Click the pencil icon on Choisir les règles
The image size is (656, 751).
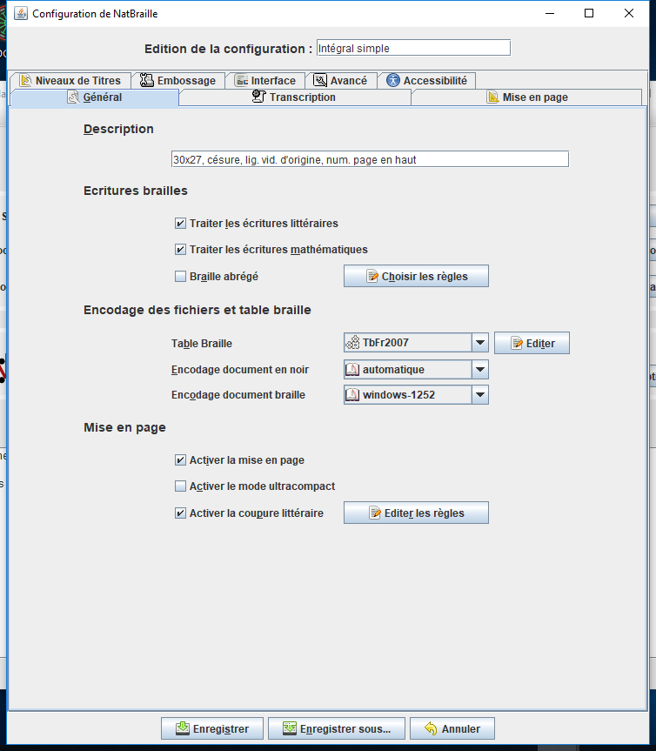click(372, 276)
